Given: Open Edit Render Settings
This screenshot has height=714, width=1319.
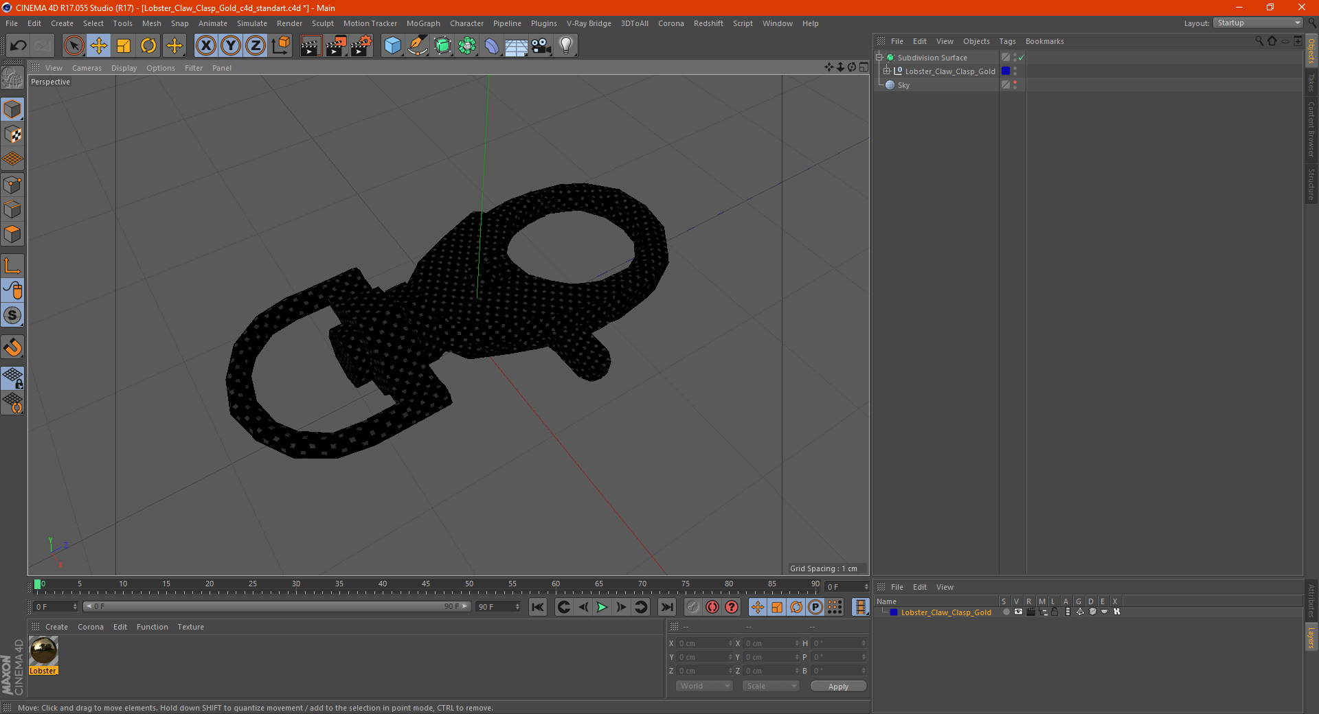Looking at the screenshot, I should click(361, 46).
